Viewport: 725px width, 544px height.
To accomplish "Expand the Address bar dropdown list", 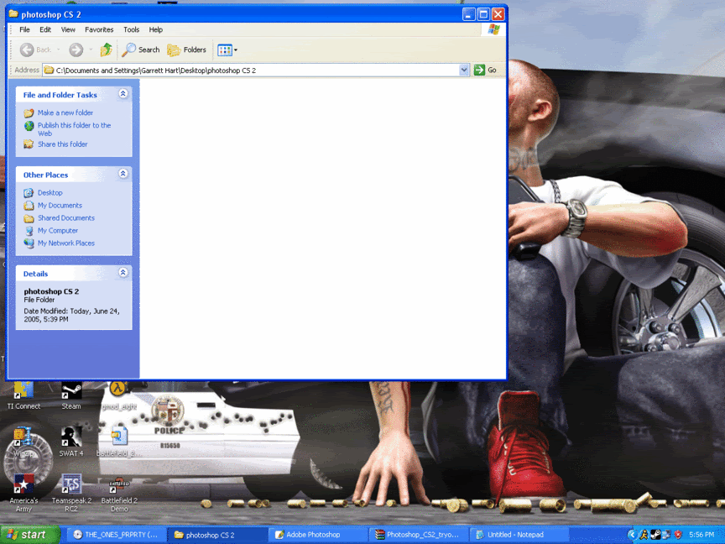I will 464,70.
